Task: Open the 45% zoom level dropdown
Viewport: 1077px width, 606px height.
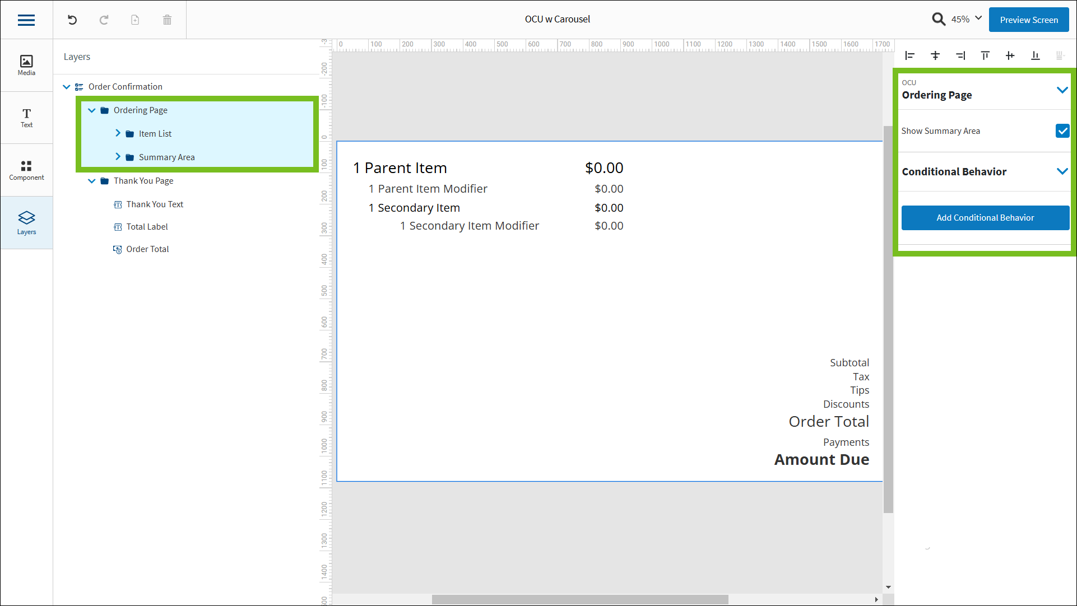Action: (967, 19)
